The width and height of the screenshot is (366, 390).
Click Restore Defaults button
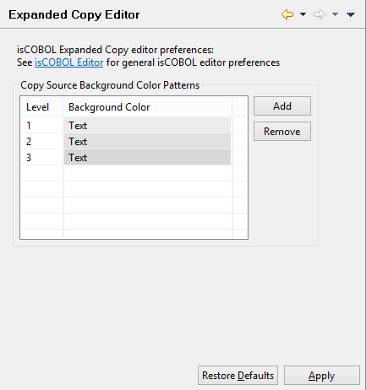click(x=238, y=375)
